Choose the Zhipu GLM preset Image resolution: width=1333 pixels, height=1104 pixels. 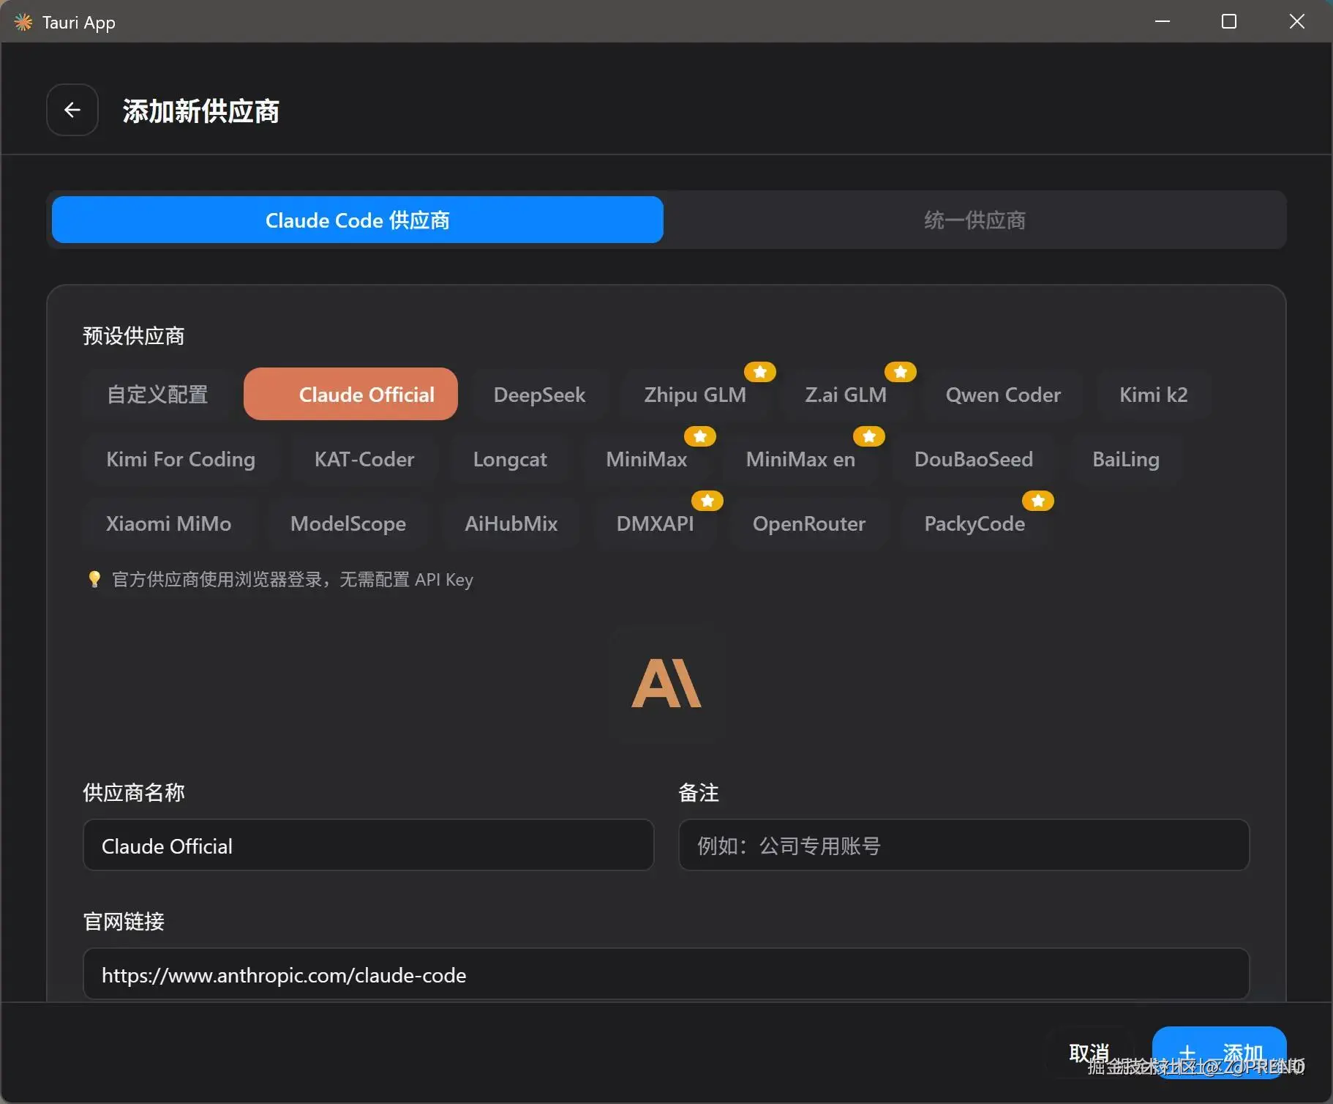click(x=695, y=395)
